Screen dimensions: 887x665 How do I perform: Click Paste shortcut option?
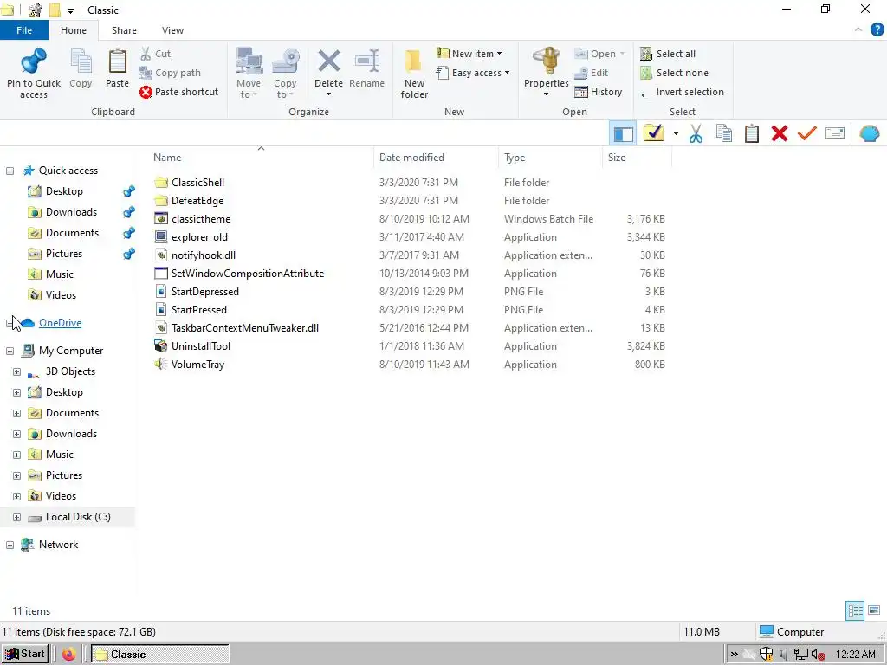pyautogui.click(x=178, y=92)
